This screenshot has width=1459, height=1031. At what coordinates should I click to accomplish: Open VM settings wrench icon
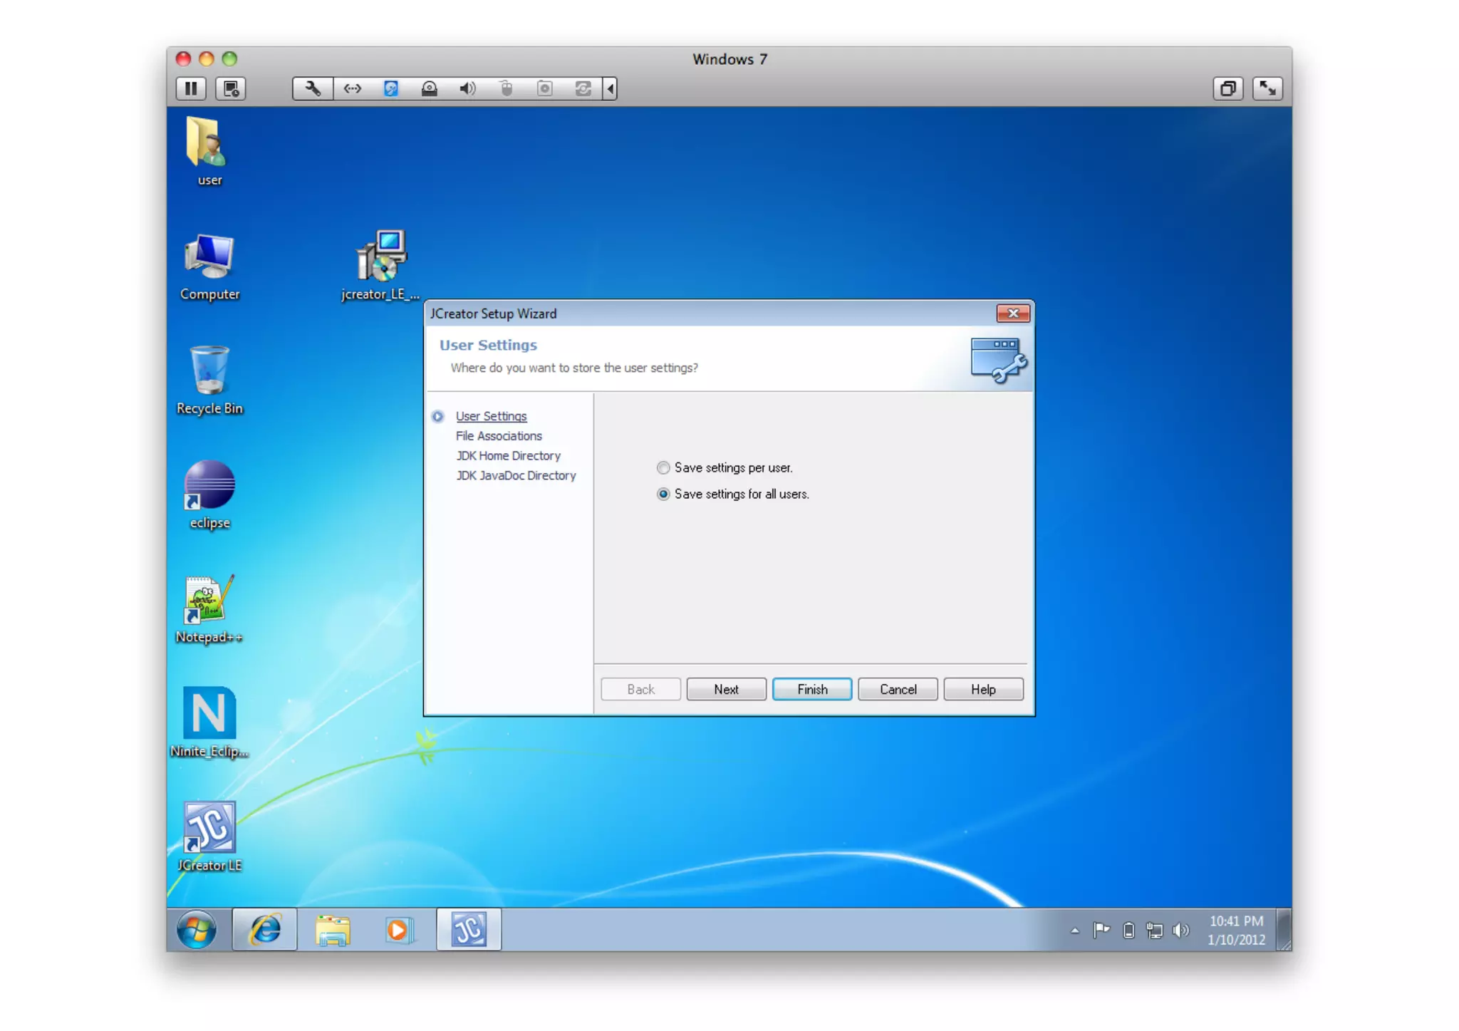point(313,88)
